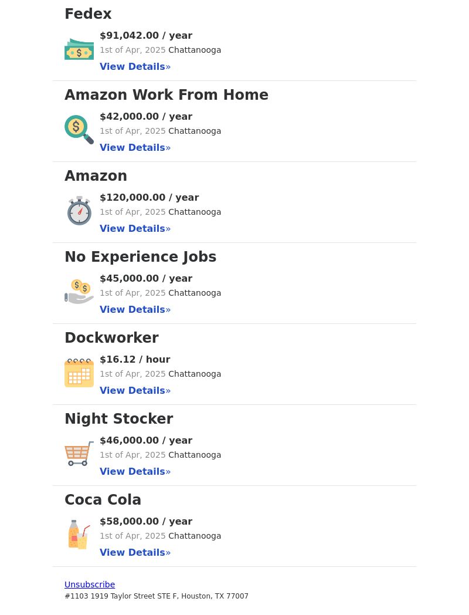Click the dollar magnifier icon for Amazon Work From Home

click(x=79, y=130)
